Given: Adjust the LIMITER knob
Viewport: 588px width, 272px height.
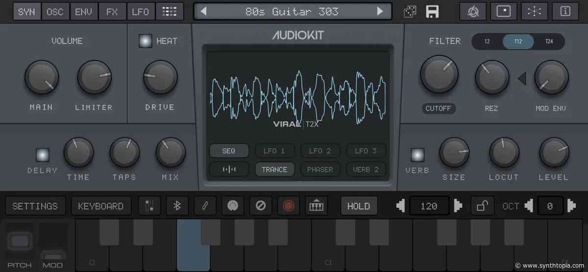Looking at the screenshot, I should [94, 77].
